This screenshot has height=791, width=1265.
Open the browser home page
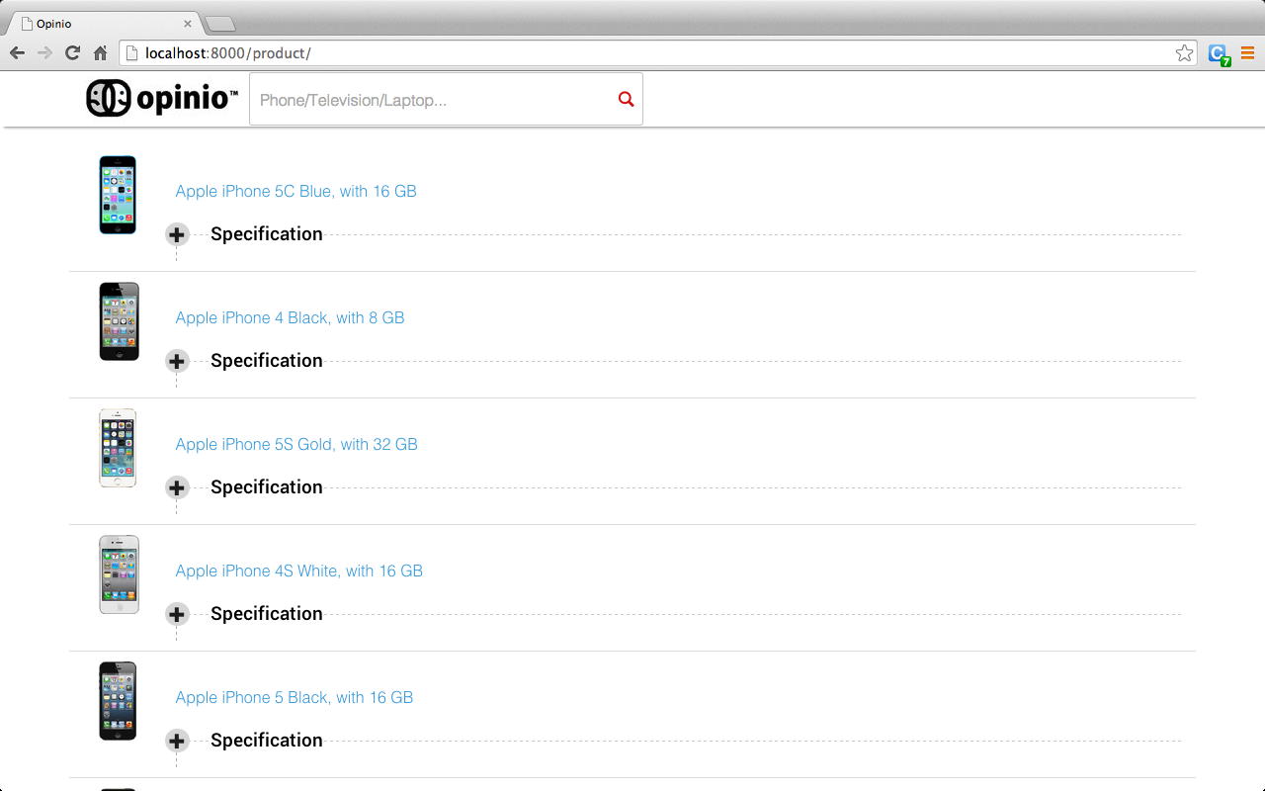point(100,53)
